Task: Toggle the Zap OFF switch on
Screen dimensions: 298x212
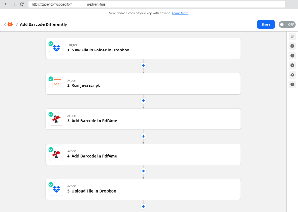Action: [x=287, y=24]
